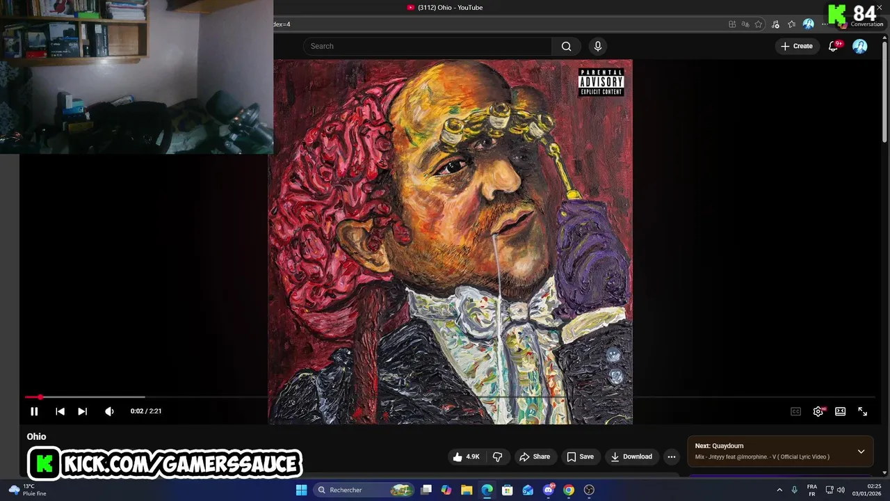Exit full screen mode

click(x=862, y=411)
